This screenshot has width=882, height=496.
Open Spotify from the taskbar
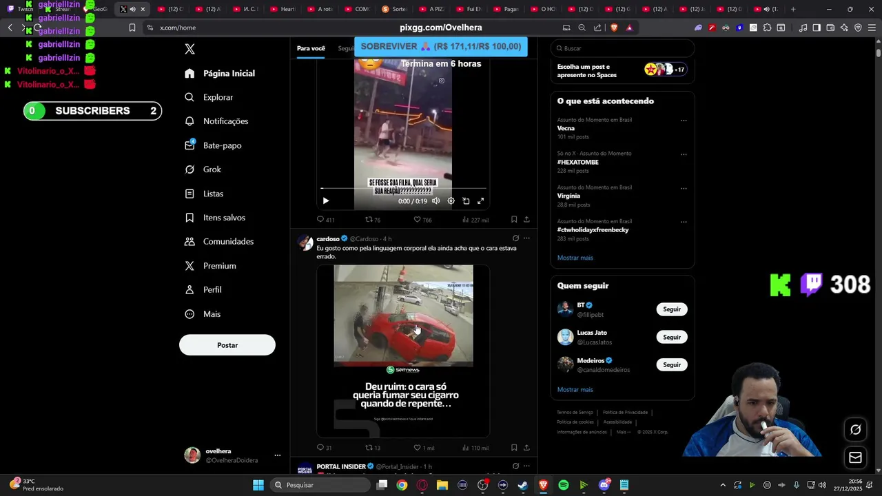tap(564, 485)
